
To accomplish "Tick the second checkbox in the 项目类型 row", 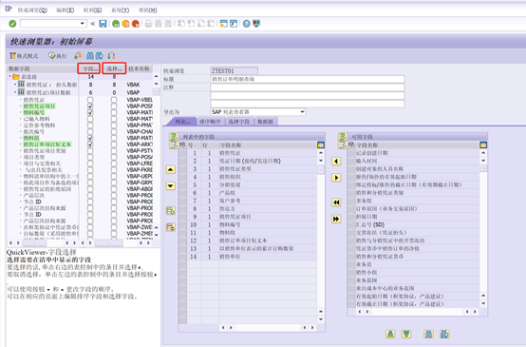I will point(114,157).
